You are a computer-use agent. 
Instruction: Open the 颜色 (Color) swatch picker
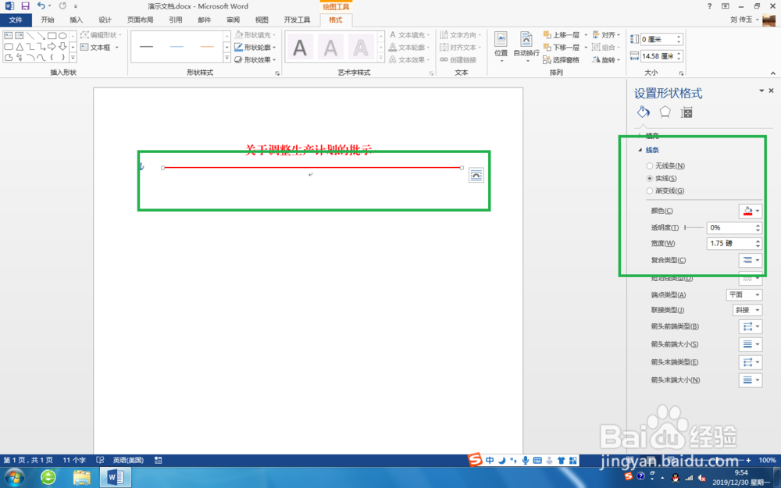[748, 210]
